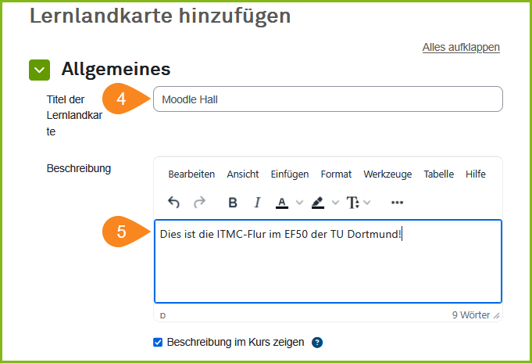Viewport: 532px width, 363px height.
Task: Apply background highlight color with marker icon
Action: point(318,203)
